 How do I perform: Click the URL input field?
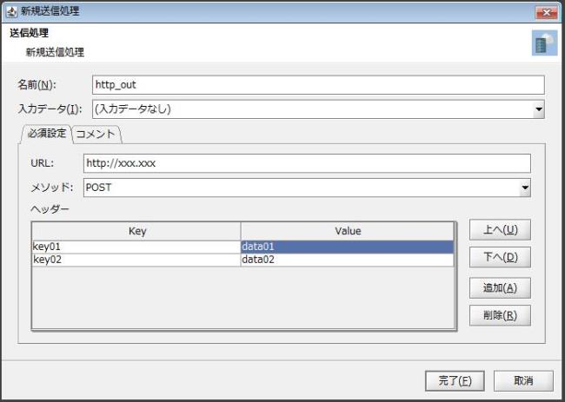click(307, 163)
